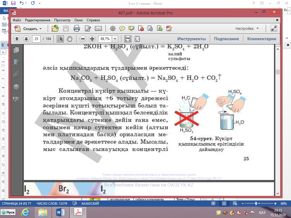Open Word help question mark
The height and width of the screenshot is (218, 291).
click(x=254, y=3)
